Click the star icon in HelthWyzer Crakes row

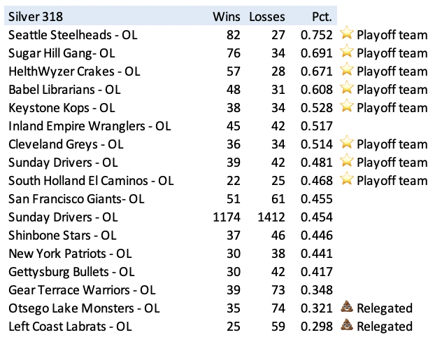tap(347, 71)
